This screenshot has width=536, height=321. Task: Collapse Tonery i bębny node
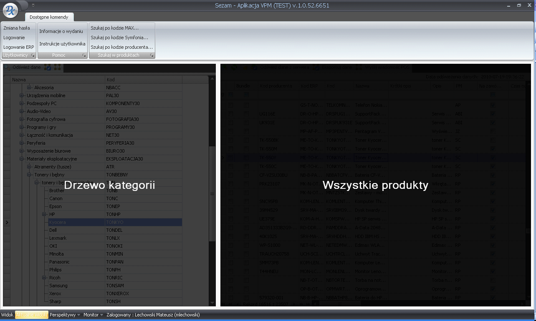coord(29,175)
